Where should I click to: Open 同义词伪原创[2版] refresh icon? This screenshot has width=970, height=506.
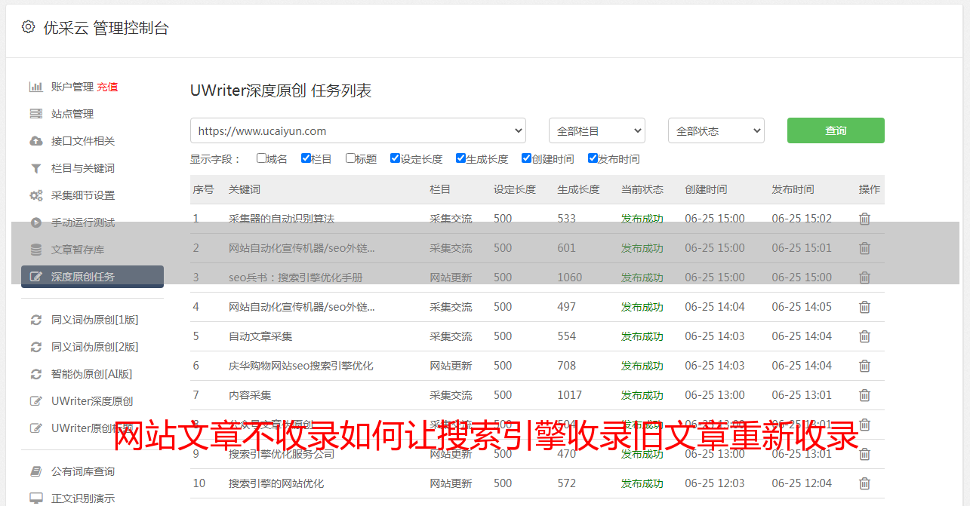pyautogui.click(x=35, y=347)
